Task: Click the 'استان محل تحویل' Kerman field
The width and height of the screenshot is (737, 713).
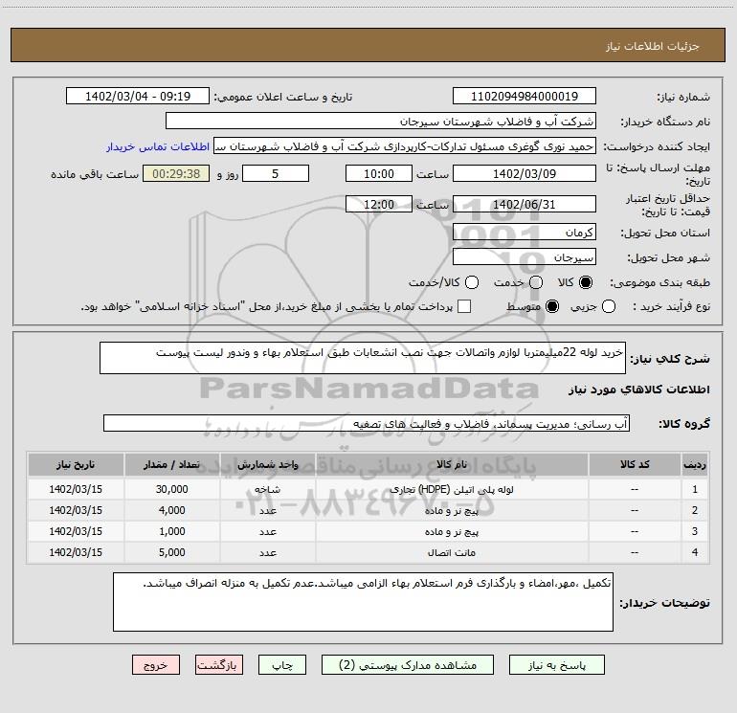Action: point(523,233)
